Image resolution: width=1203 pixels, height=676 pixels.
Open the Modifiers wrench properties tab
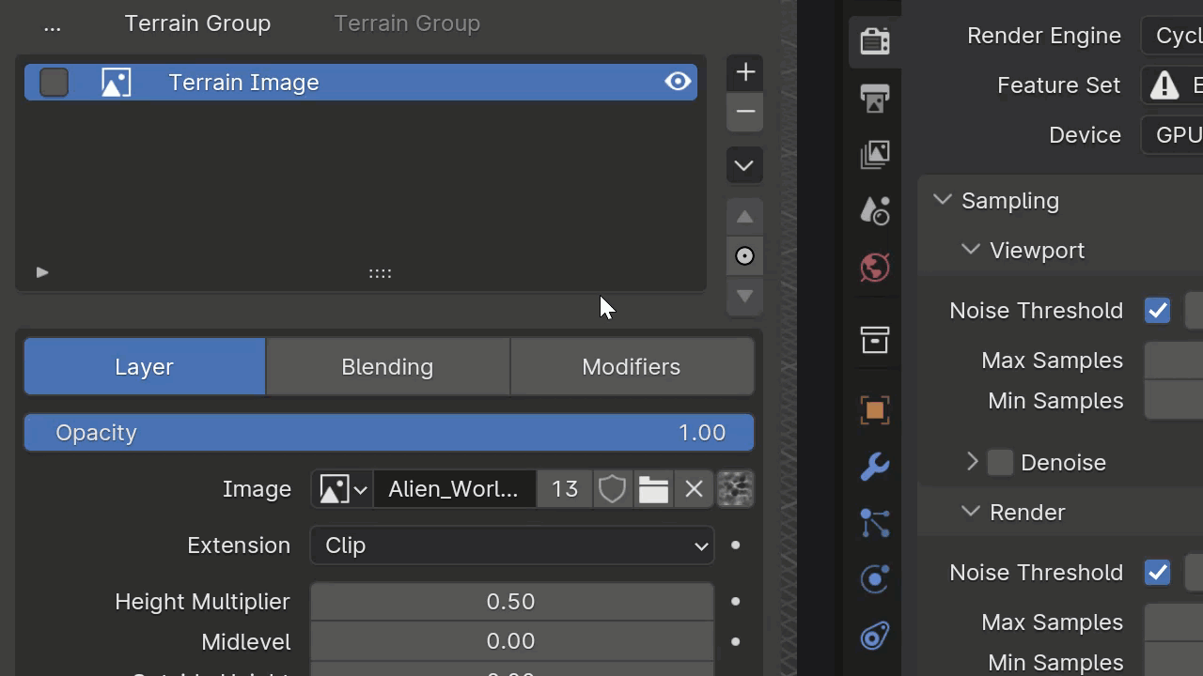(875, 467)
